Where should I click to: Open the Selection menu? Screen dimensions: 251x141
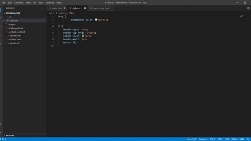coord(19,3)
